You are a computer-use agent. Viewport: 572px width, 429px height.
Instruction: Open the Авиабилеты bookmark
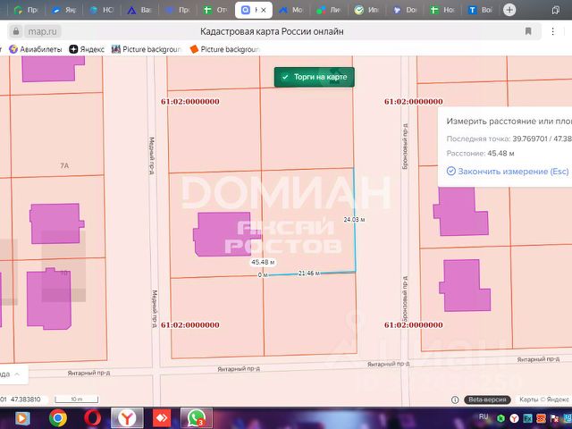pos(36,49)
